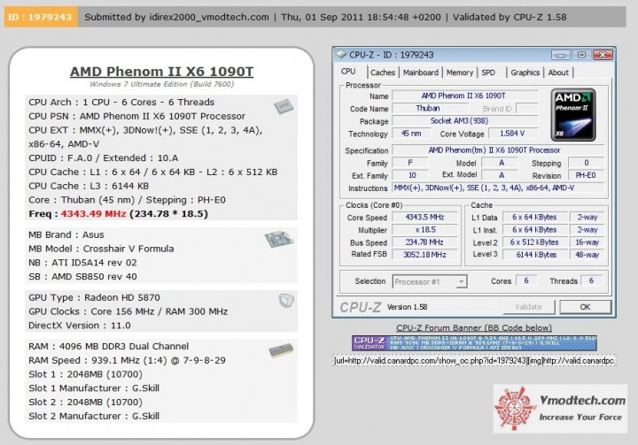Viewport: 638px width, 445px height.
Task: Click the CPU chip icon in CPU section
Action: (284, 106)
